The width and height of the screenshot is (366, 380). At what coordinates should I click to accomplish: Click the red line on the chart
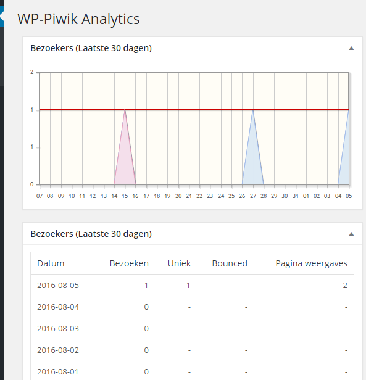tap(194, 110)
